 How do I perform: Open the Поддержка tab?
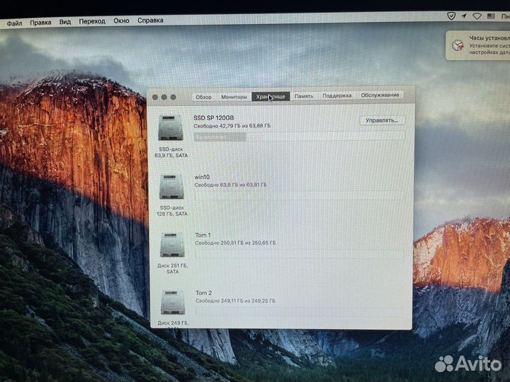click(336, 95)
